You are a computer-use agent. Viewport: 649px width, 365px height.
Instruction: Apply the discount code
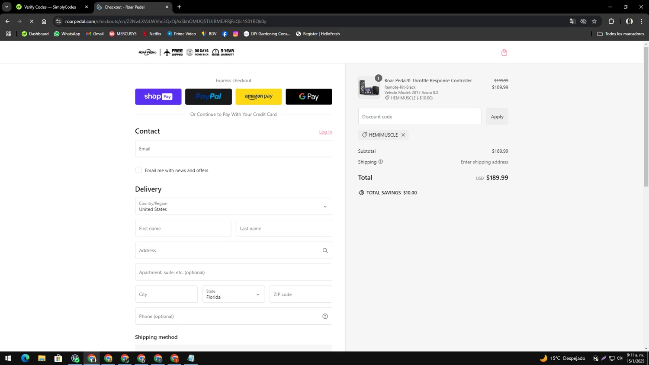pyautogui.click(x=497, y=116)
